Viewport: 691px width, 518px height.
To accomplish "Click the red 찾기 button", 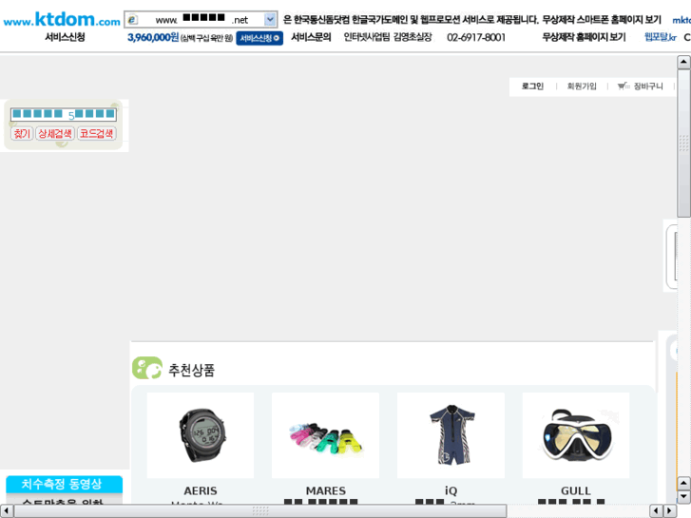I will [x=22, y=134].
